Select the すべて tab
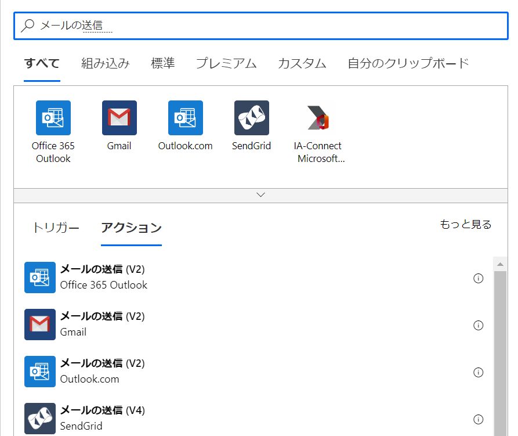518x436 pixels. click(42, 63)
